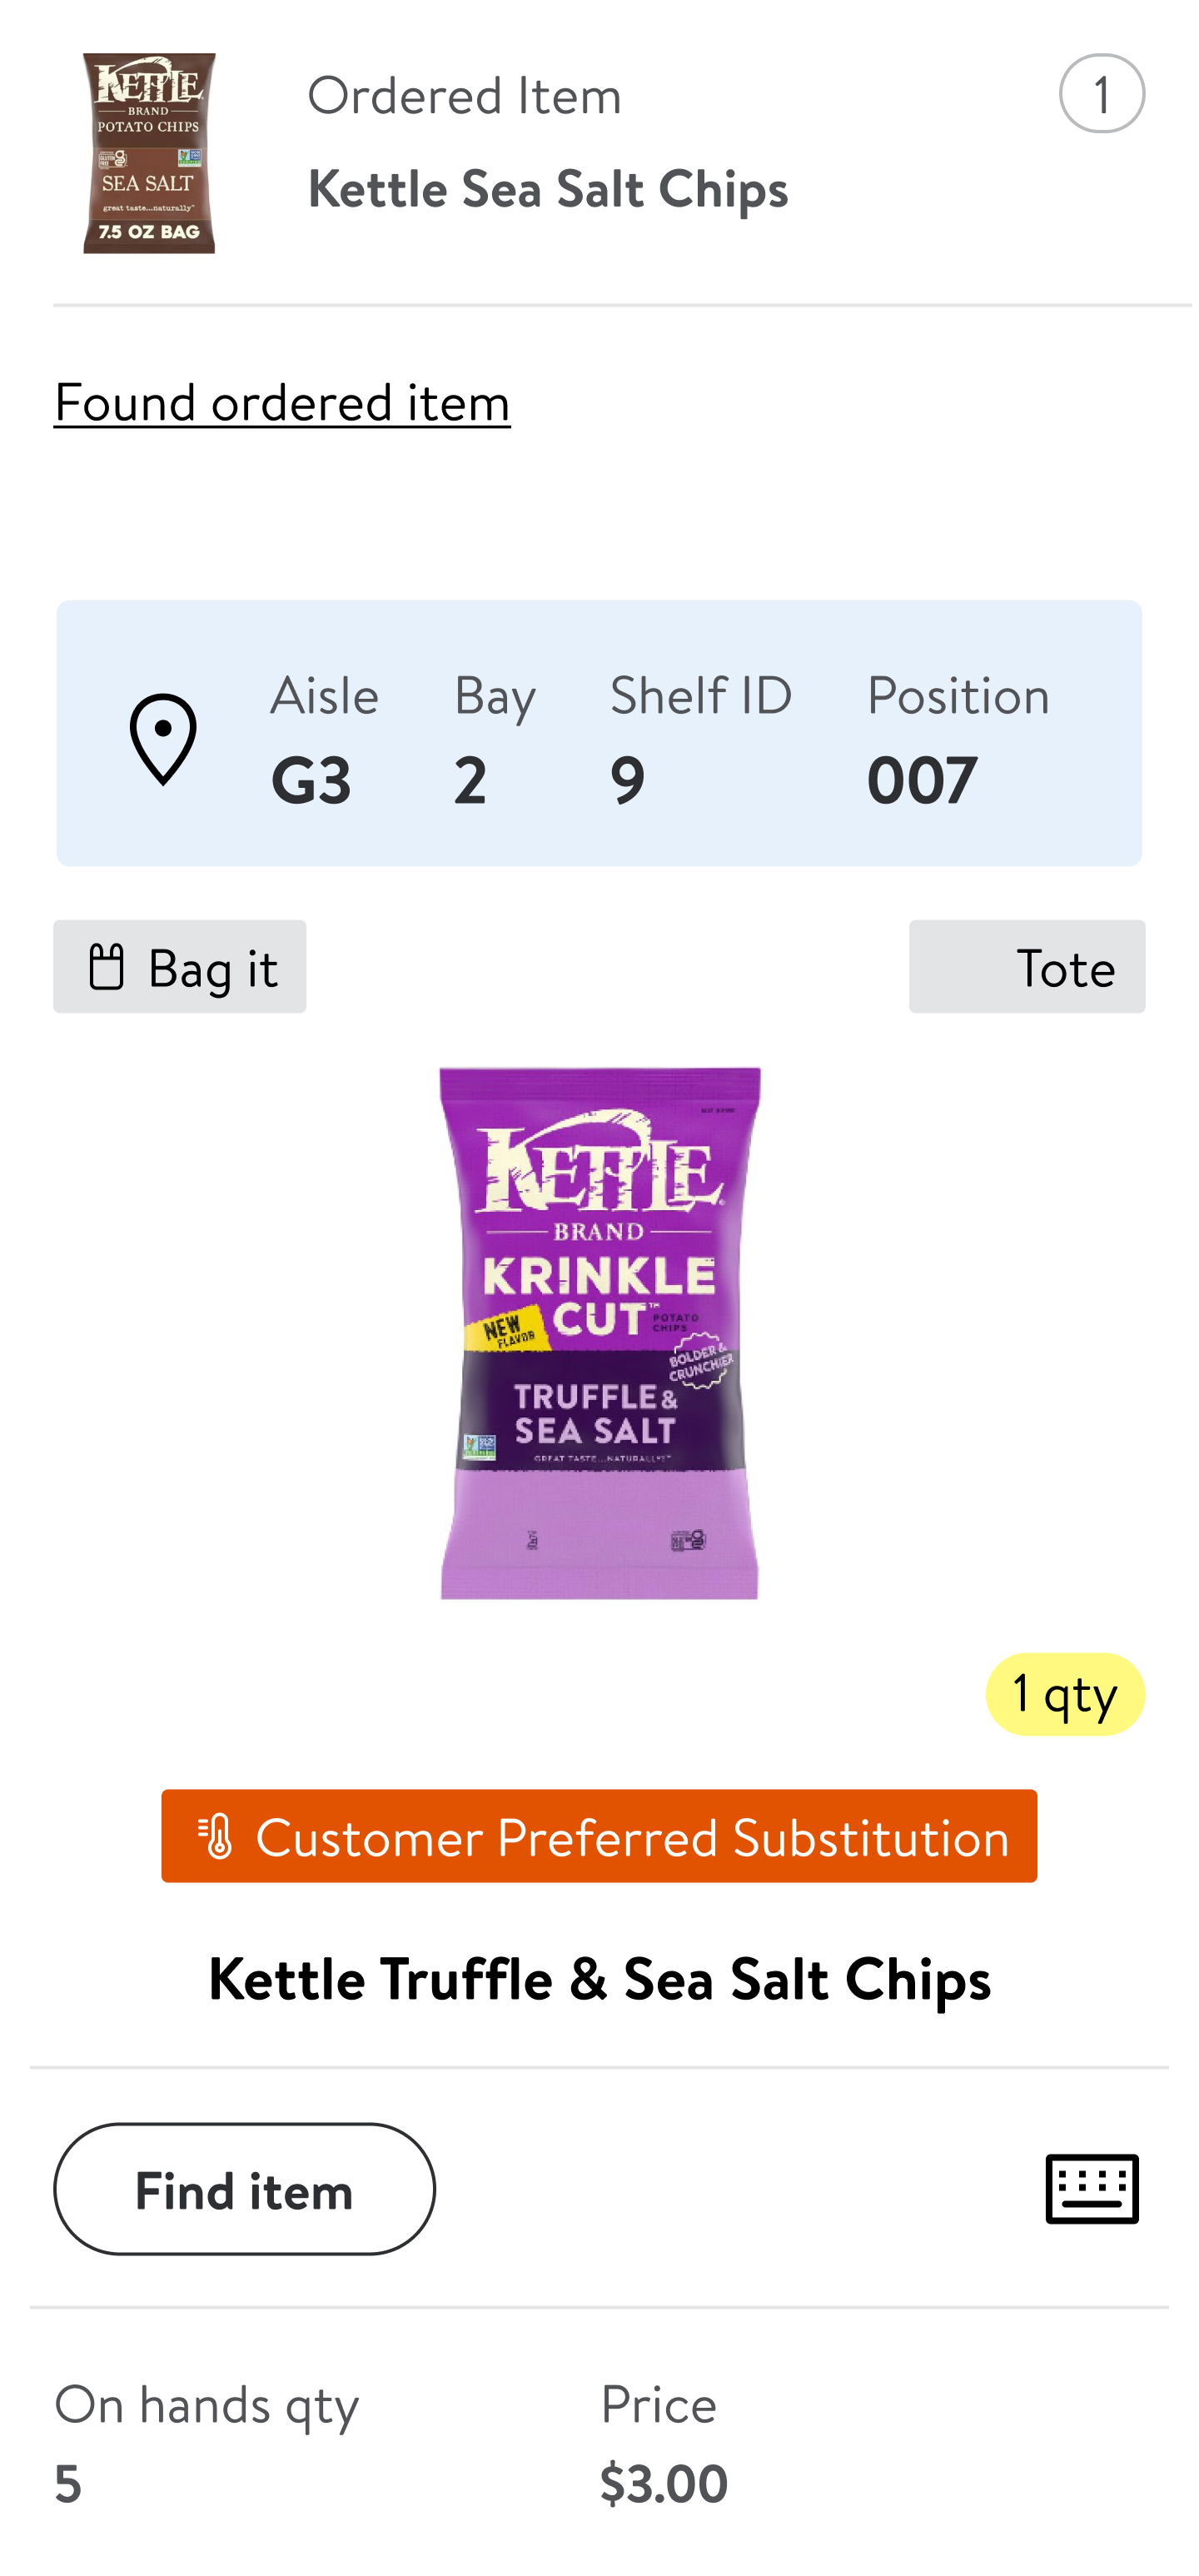This screenshot has width=1199, height=2576.
Task: Select the Tote button
Action: [x=1026, y=967]
